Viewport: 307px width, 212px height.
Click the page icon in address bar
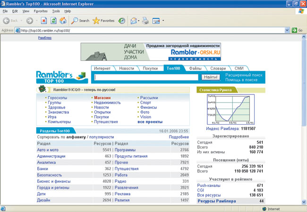(x=18, y=30)
